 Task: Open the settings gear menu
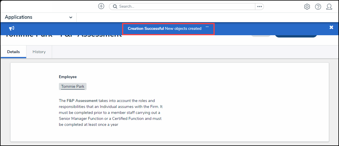click(307, 7)
